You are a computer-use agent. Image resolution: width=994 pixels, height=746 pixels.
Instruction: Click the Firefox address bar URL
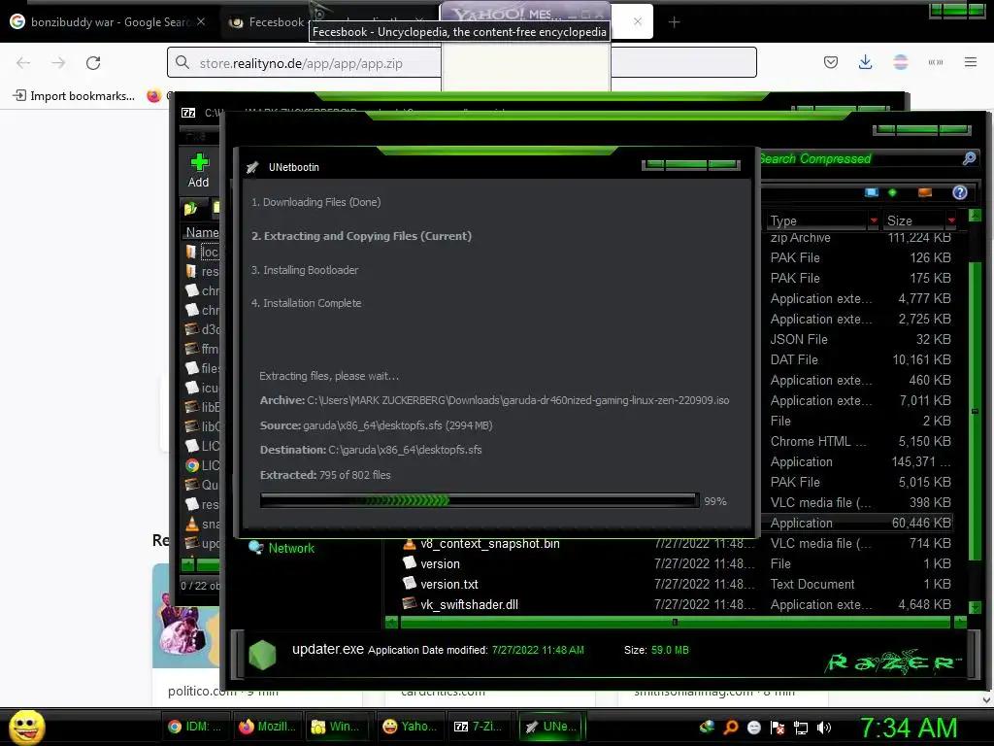coord(301,63)
